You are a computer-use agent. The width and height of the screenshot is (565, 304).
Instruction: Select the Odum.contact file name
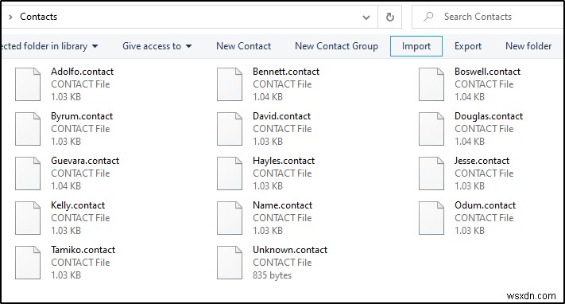tap(485, 205)
